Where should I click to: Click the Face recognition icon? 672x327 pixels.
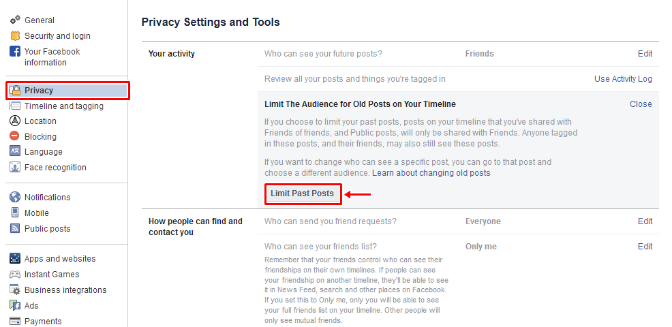coord(15,167)
